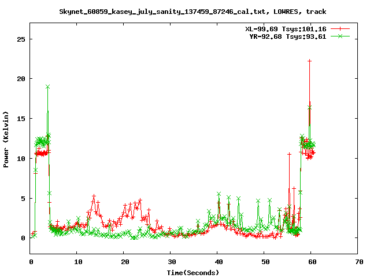Image resolution: width=370 pixels, height=278 pixels.
Task: Select the YR-92.68 Tsys:93.61 legend entry
Action: point(288,36)
